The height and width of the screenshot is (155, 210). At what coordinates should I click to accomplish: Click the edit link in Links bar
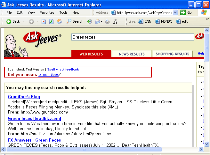point(182,21)
